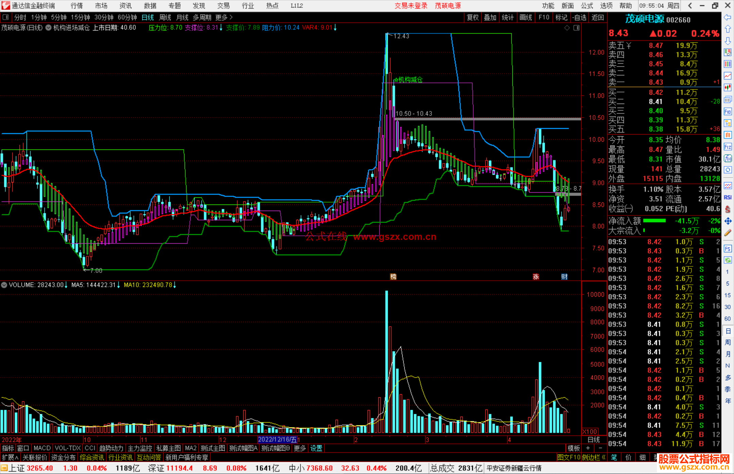734x474 pixels.
Task: Click the left arrow icon in right sidebar
Action: (x=728, y=17)
